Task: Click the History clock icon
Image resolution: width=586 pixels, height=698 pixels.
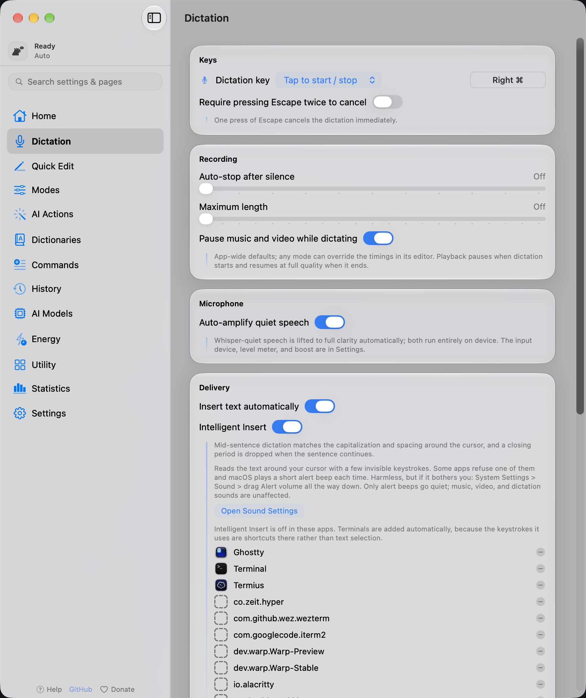Action: click(x=20, y=289)
